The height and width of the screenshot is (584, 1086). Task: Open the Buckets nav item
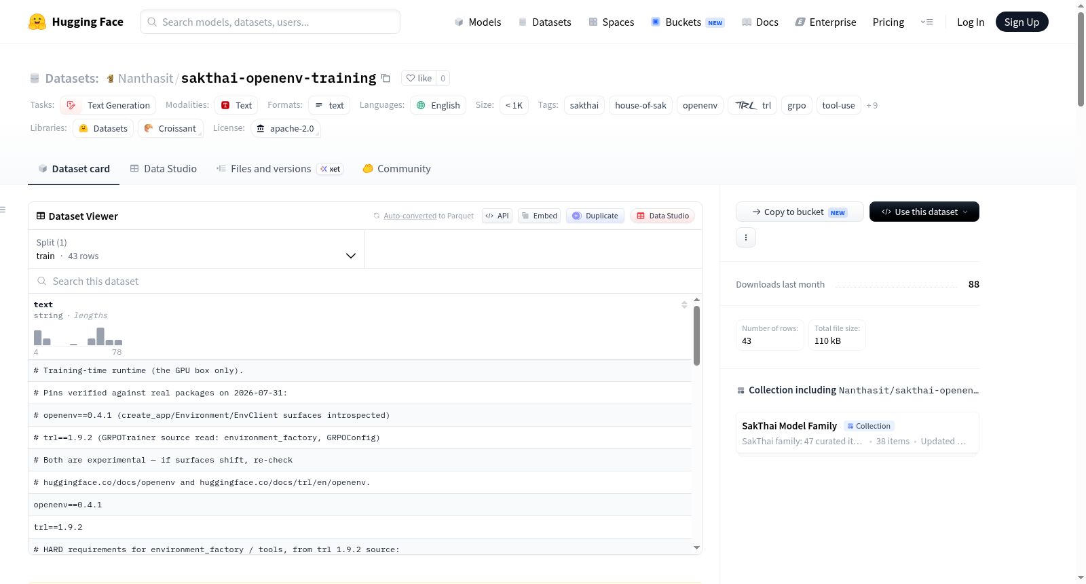click(688, 22)
